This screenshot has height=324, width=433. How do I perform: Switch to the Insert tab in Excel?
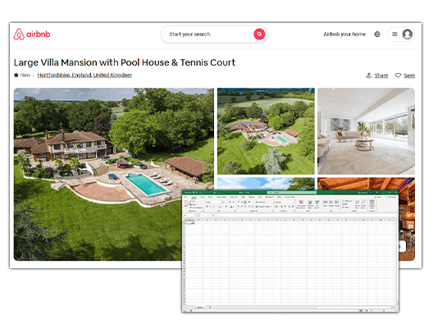203,197
